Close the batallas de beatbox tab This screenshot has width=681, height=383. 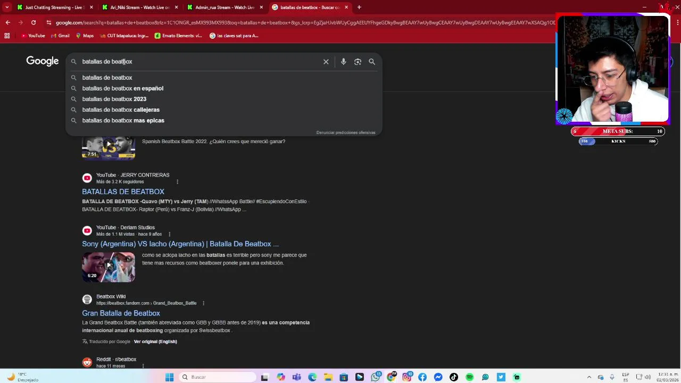point(346,7)
